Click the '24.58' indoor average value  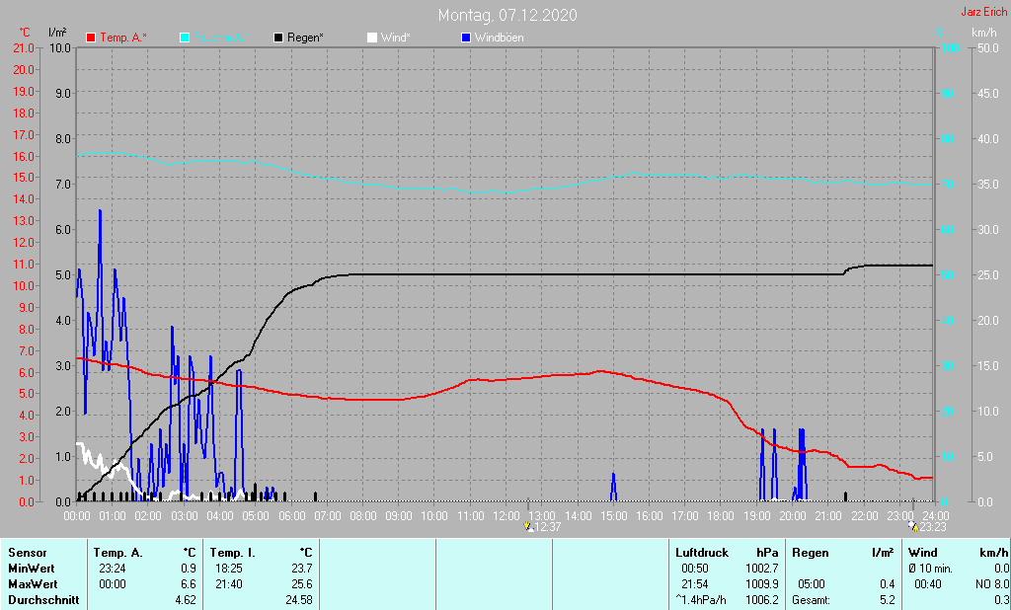click(299, 600)
